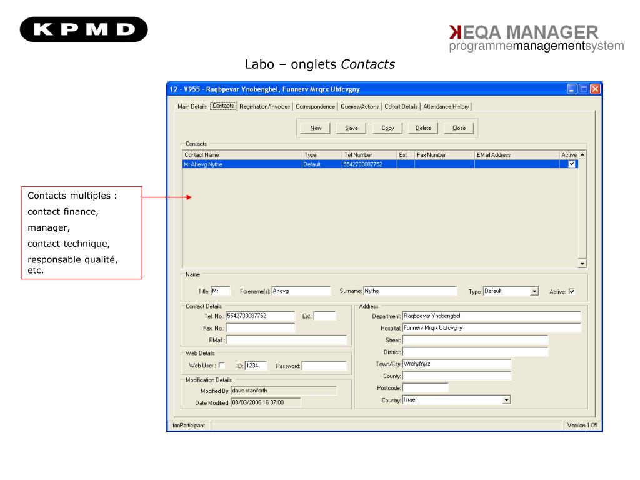Screen dimensions: 640x480
Task: Go to Queries/Actions tab
Action: tap(359, 106)
